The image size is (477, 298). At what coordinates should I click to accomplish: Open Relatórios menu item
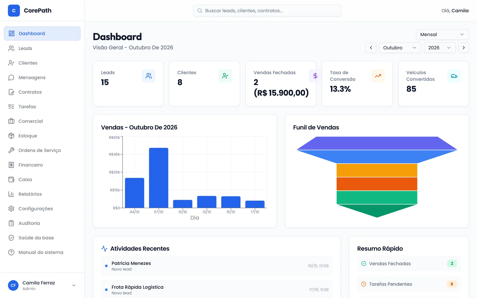[x=42, y=194]
